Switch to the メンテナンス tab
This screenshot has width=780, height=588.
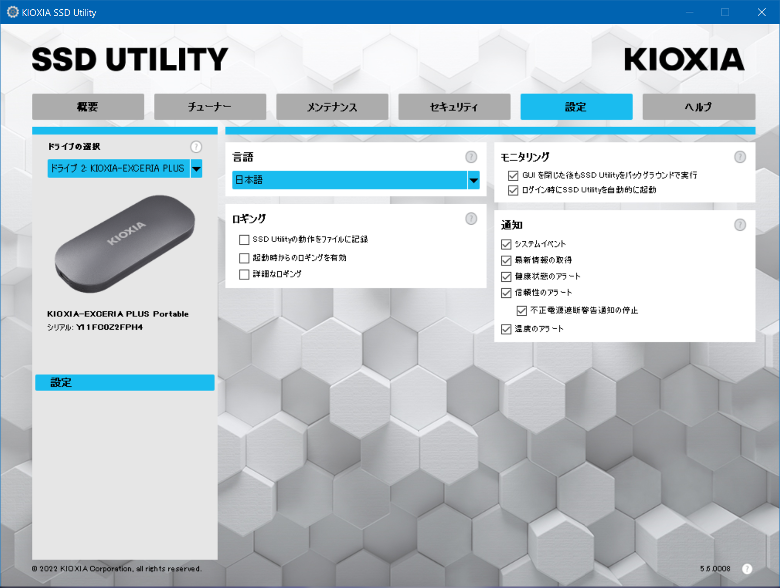(332, 106)
